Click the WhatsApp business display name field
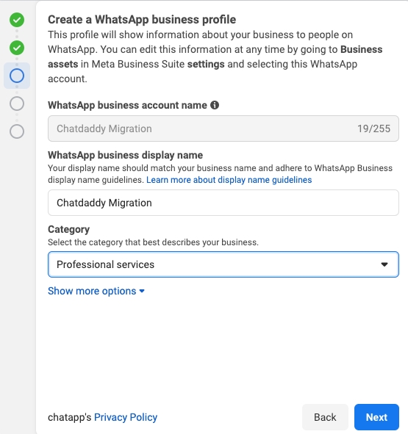Viewport: 408px width, 434px height. pos(223,203)
